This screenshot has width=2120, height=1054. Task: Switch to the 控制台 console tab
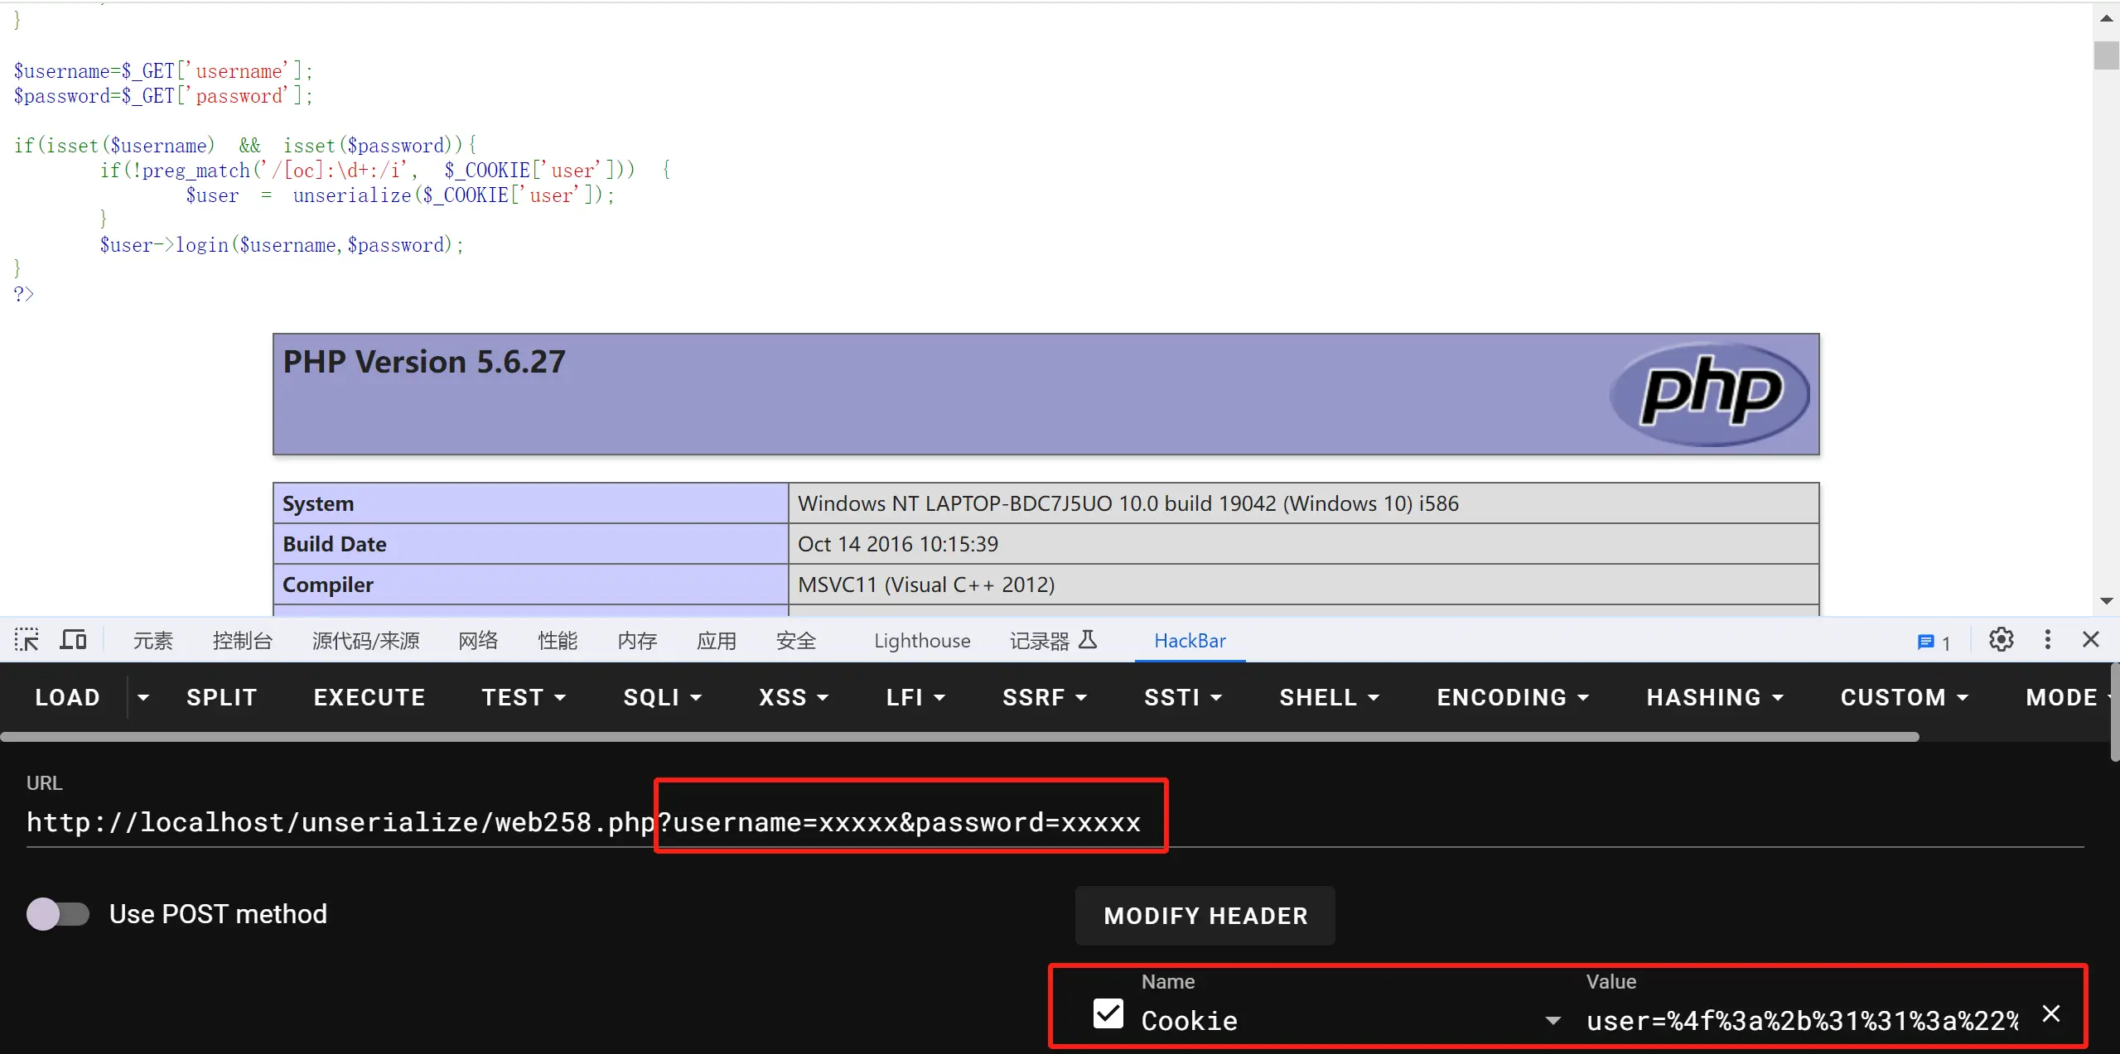(x=242, y=641)
